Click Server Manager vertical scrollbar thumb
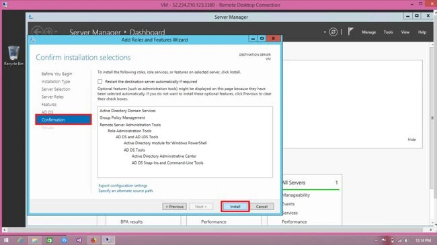The height and width of the screenshot is (245, 437). (432, 118)
